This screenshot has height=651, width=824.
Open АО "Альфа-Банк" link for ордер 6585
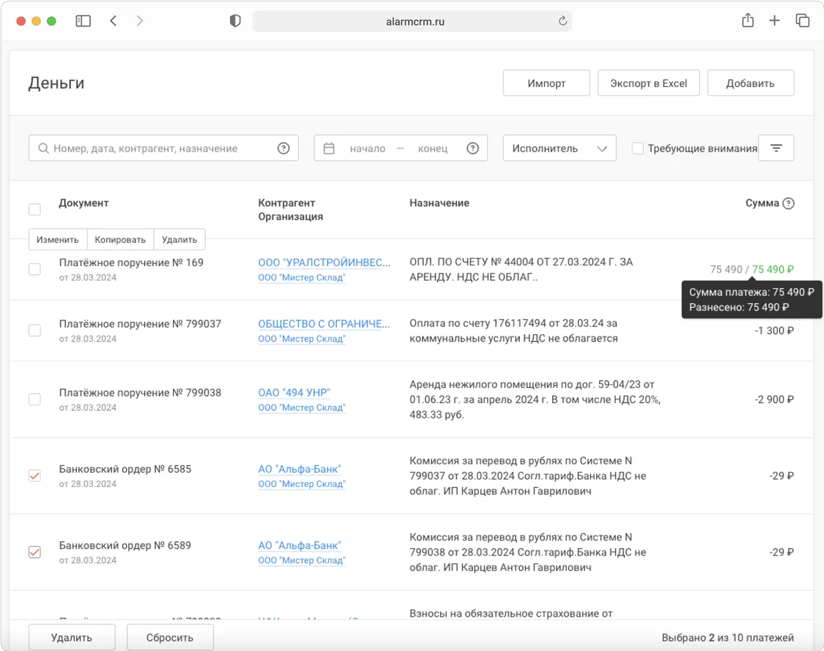(299, 469)
